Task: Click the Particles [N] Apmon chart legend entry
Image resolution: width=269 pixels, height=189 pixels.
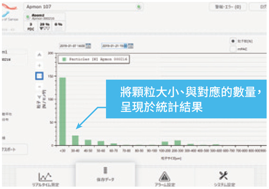Action: [x=93, y=59]
